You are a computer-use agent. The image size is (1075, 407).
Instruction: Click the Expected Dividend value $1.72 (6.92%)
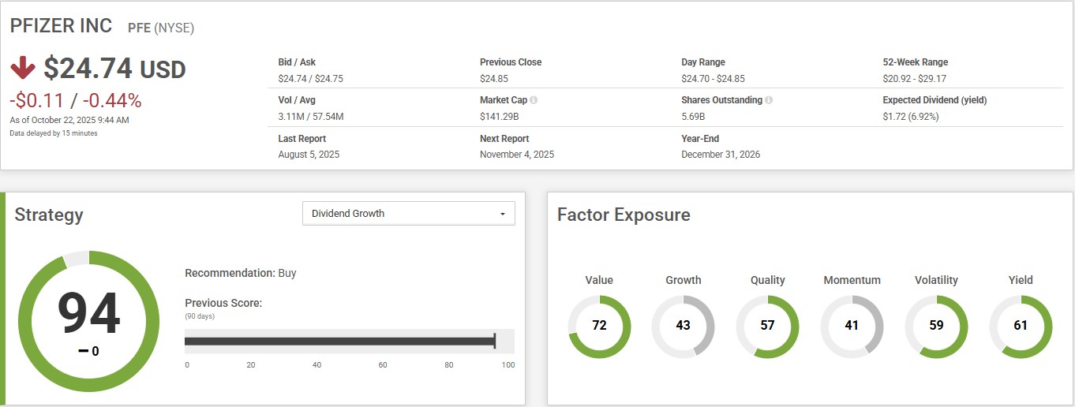[x=921, y=117]
